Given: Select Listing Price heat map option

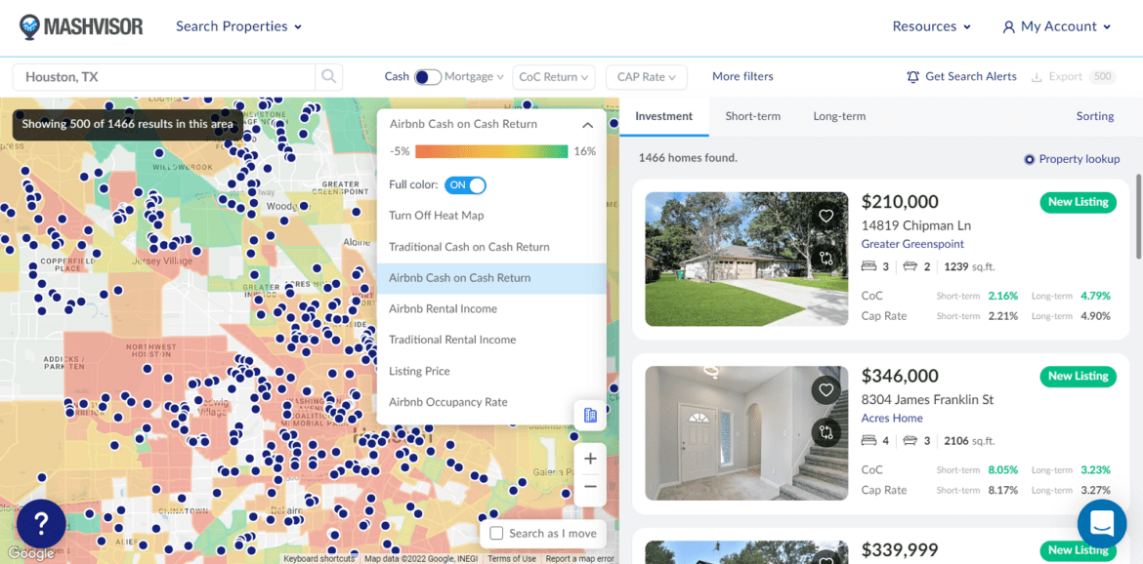Looking at the screenshot, I should point(419,371).
